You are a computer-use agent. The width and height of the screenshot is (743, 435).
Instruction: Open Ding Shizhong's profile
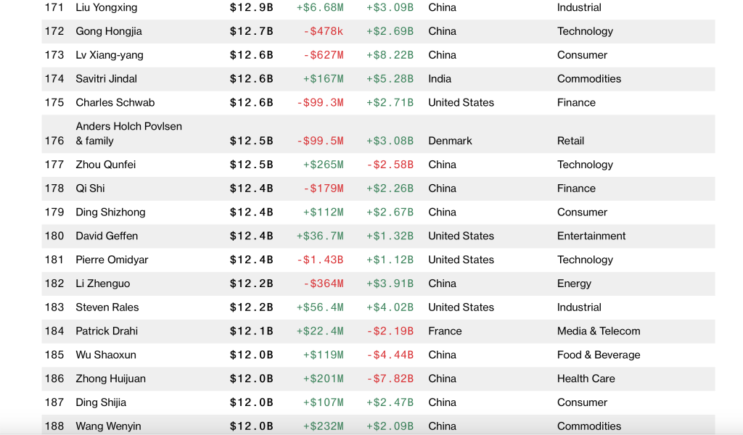point(110,212)
